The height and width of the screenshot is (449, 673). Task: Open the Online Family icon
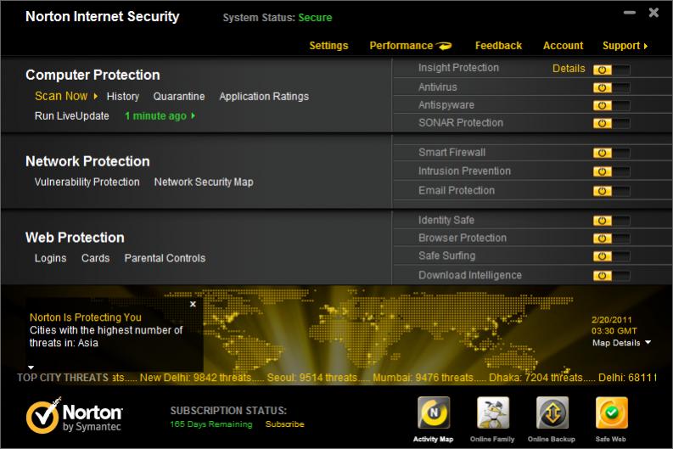pyautogui.click(x=493, y=413)
